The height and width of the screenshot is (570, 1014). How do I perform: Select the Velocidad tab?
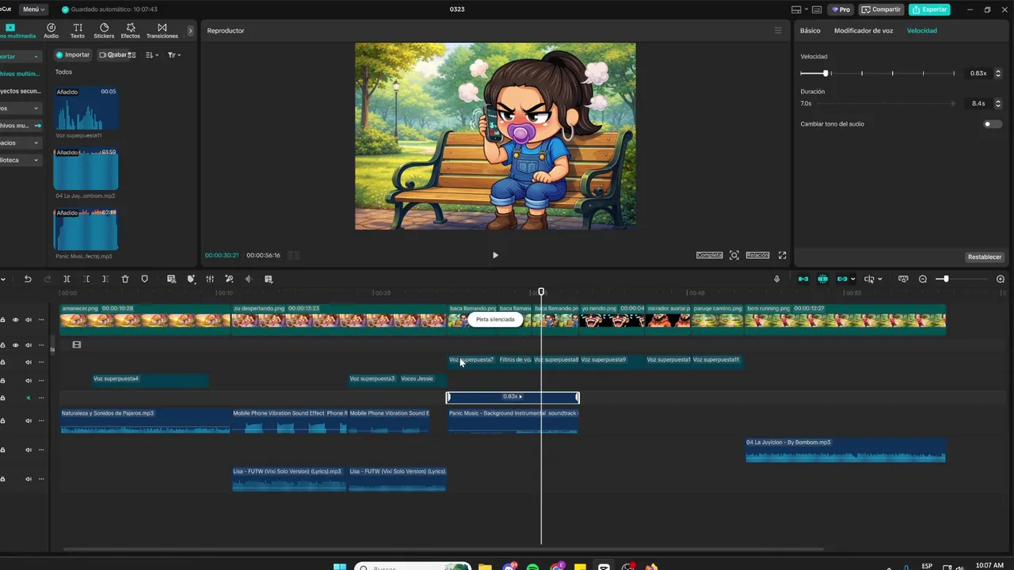coord(922,31)
